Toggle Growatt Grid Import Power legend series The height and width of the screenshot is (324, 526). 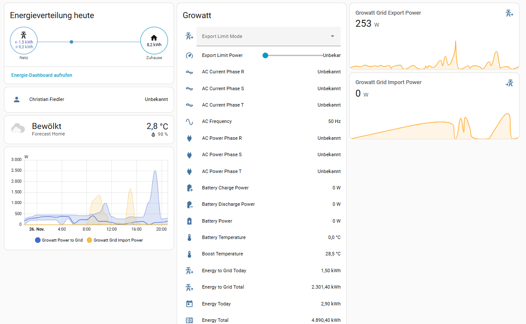click(115, 240)
